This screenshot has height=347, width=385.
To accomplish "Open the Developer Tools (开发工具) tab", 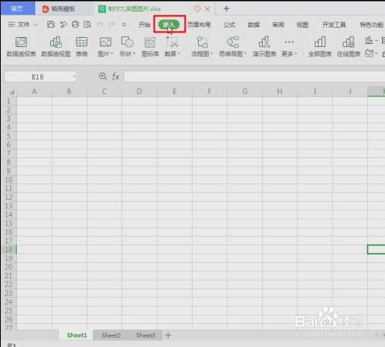I will tap(334, 25).
